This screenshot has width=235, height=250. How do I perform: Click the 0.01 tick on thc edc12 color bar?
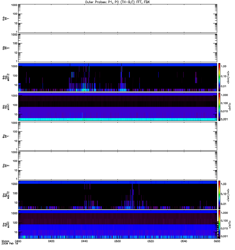[x=223, y=204]
